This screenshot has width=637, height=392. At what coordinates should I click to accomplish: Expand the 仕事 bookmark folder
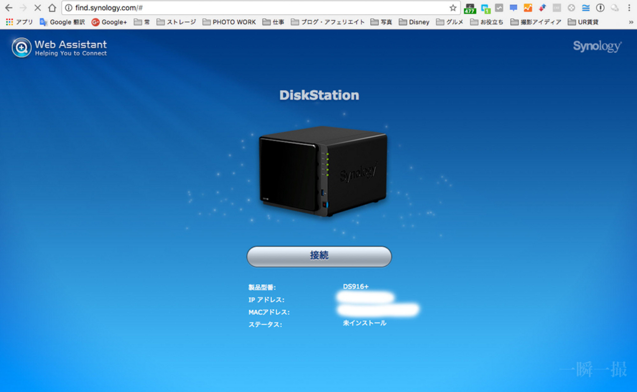[x=274, y=22]
